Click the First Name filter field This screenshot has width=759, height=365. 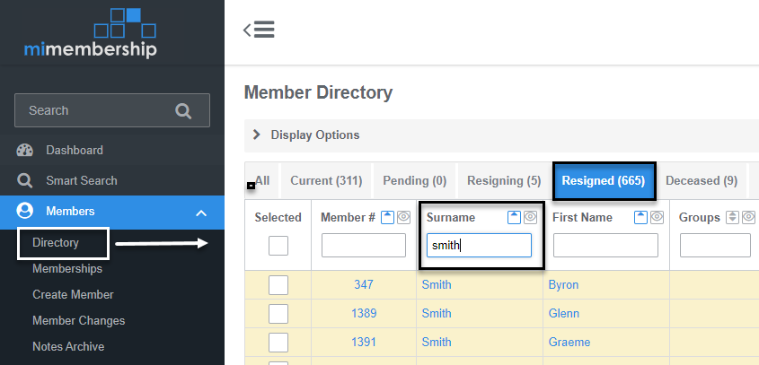[x=605, y=246]
